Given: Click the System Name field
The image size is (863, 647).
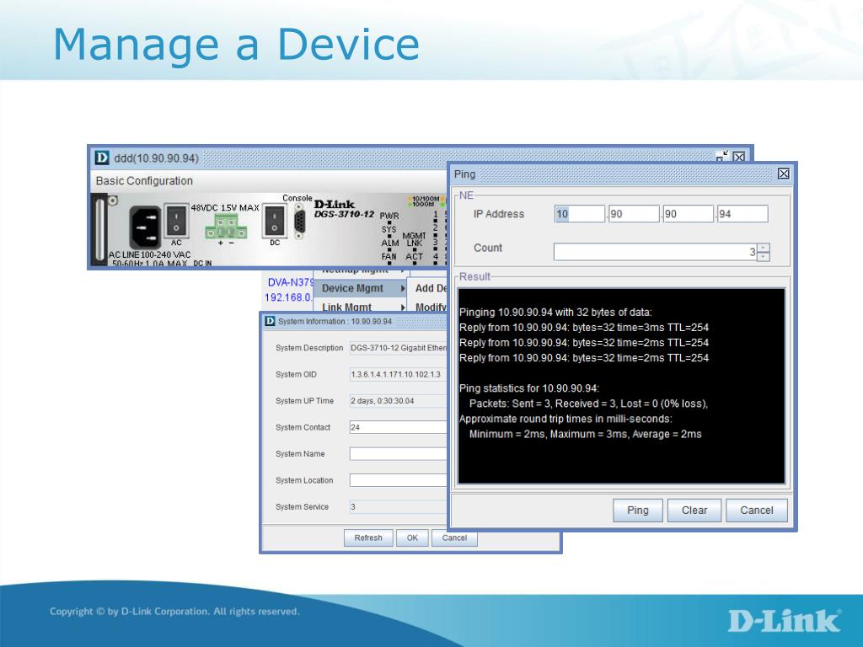Looking at the screenshot, I should 399,454.
